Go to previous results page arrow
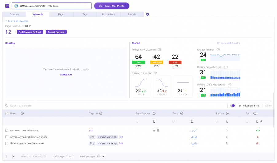Screen dimensions: 277x163 pos(6,157)
